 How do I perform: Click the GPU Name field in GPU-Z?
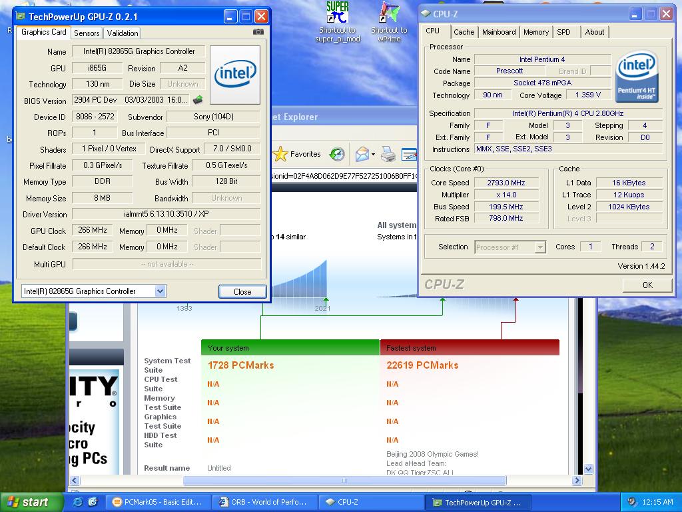tap(139, 51)
